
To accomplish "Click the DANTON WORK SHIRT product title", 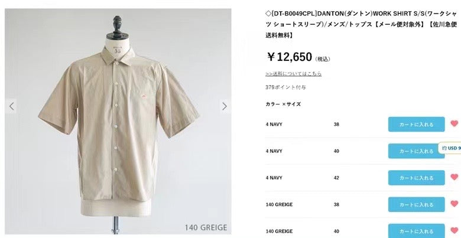I will pyautogui.click(x=361, y=24).
